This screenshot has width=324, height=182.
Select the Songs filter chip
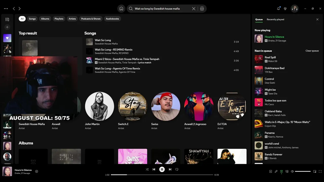[32, 19]
